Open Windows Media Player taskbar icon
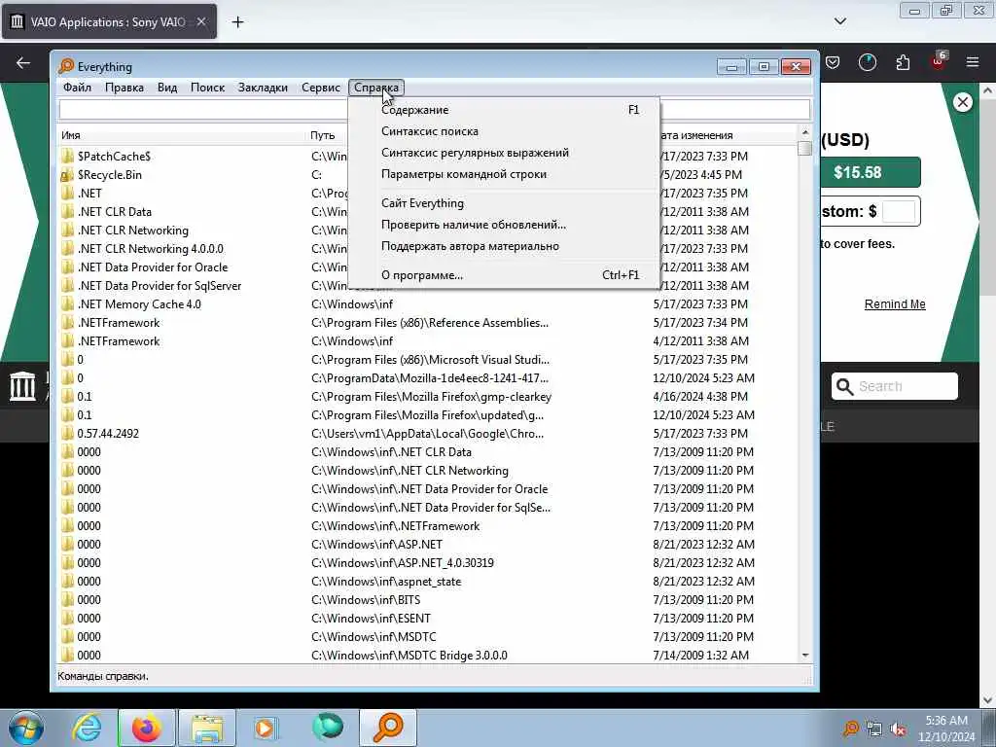 266,728
